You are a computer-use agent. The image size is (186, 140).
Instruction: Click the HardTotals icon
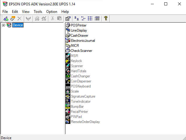tap(68, 71)
